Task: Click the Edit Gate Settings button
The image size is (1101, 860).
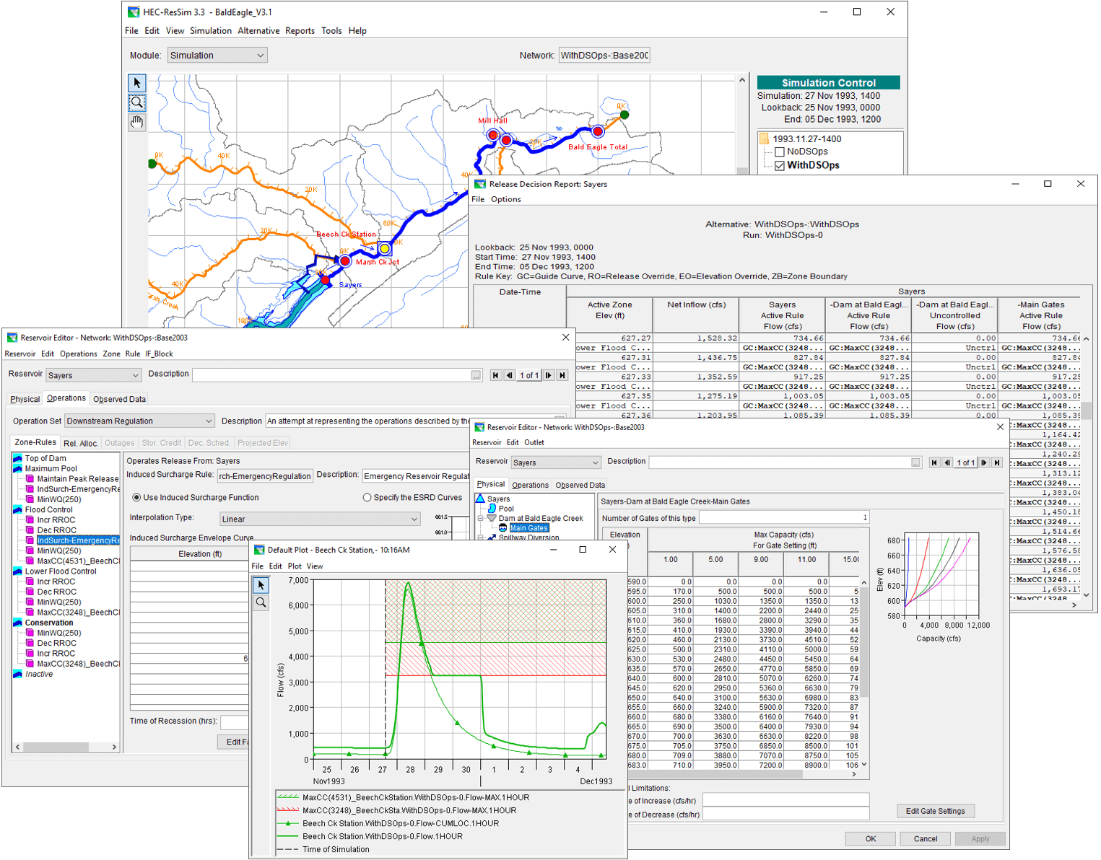Action: tap(935, 811)
